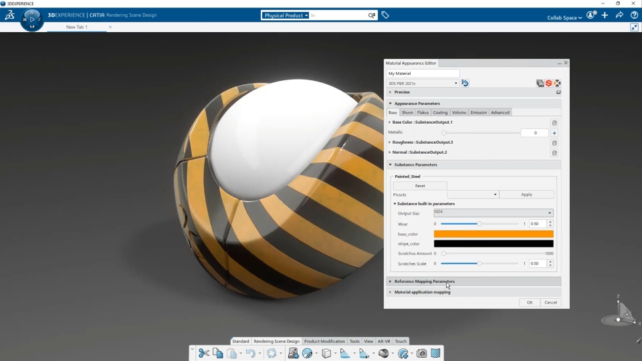Click the Copy icon in bottom toolbar
This screenshot has width=642, height=361.
pos(218,353)
